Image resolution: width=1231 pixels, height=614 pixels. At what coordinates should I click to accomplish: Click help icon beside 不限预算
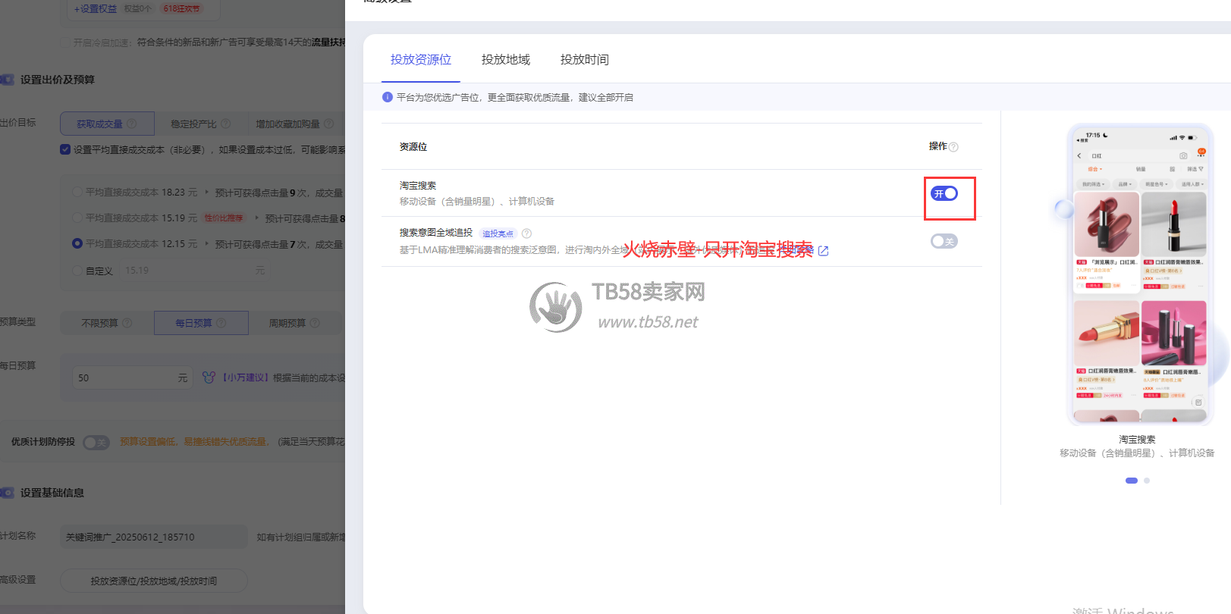click(x=127, y=323)
